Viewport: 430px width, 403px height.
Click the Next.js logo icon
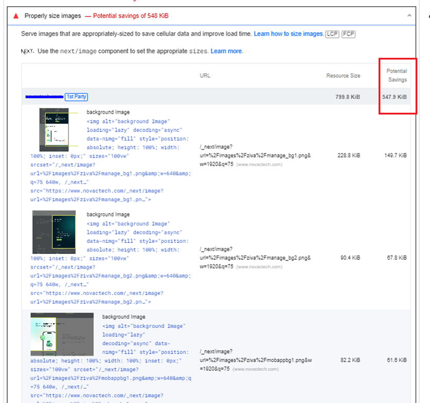coord(27,51)
